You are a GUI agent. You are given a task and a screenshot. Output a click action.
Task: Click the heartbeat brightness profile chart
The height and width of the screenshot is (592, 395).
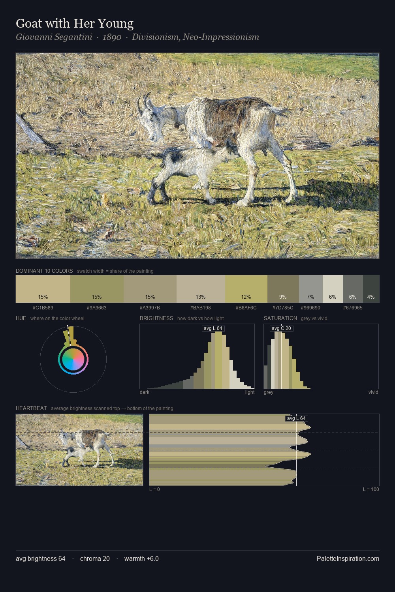(264, 450)
